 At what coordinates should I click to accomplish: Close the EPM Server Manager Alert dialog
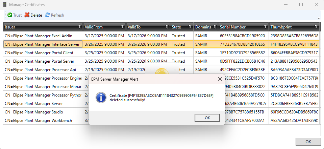[x=220, y=79]
